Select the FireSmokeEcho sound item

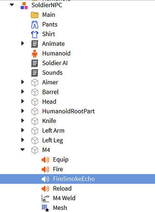tap(77, 179)
